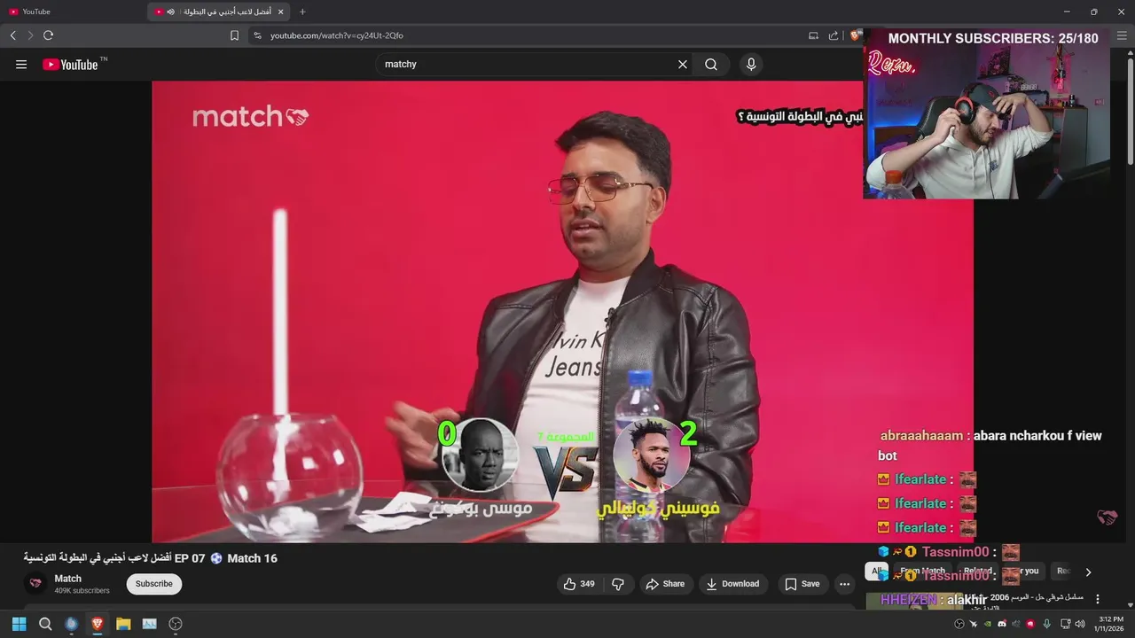This screenshot has height=638, width=1135.
Task: Mute audio icon on the playing tab
Action: point(170,12)
